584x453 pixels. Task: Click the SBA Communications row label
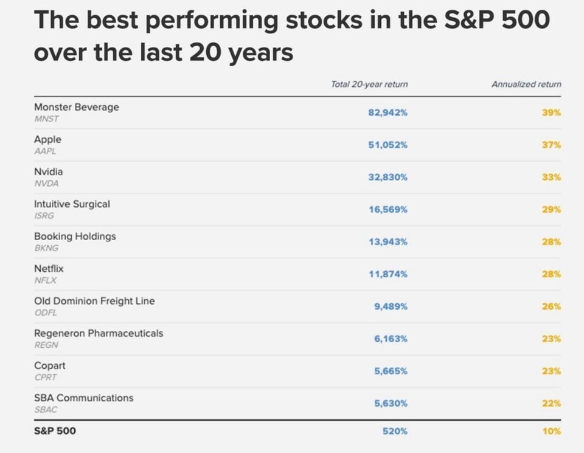tap(83, 398)
